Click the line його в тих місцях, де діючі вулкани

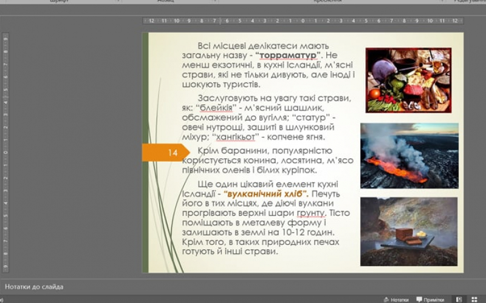[258, 204]
